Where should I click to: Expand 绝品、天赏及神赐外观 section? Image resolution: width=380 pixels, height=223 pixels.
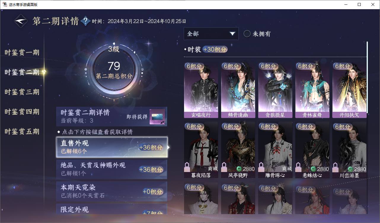click(112, 169)
